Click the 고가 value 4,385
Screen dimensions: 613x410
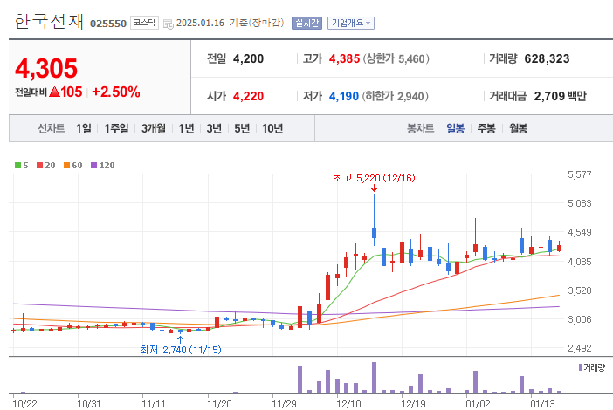pos(344,58)
